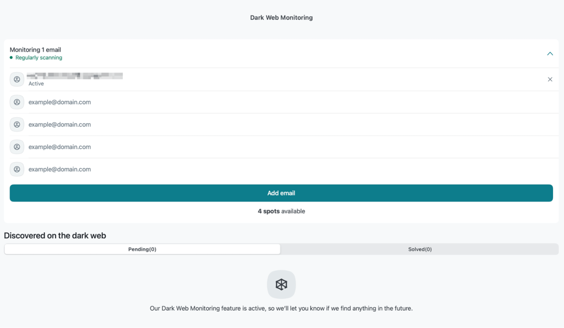Image resolution: width=564 pixels, height=328 pixels.
Task: Click the 4 spots available text
Action: click(x=281, y=211)
